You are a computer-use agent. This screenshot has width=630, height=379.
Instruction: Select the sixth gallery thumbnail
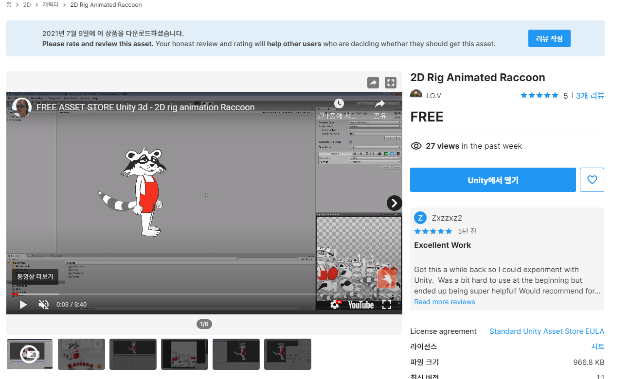tap(288, 354)
